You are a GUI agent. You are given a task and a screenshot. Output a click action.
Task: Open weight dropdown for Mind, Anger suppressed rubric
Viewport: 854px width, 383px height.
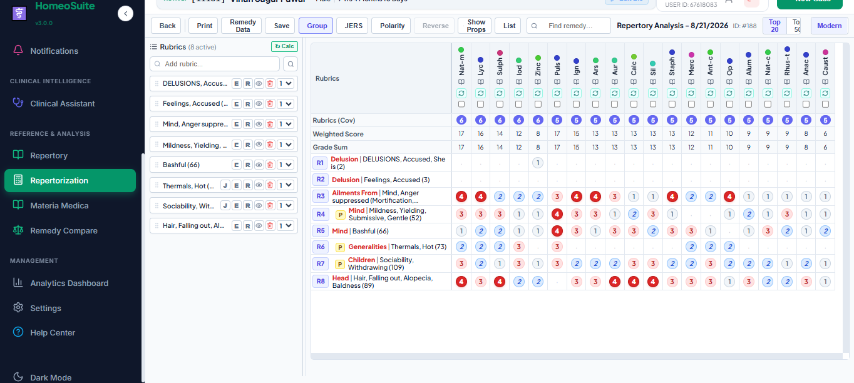[x=286, y=124]
